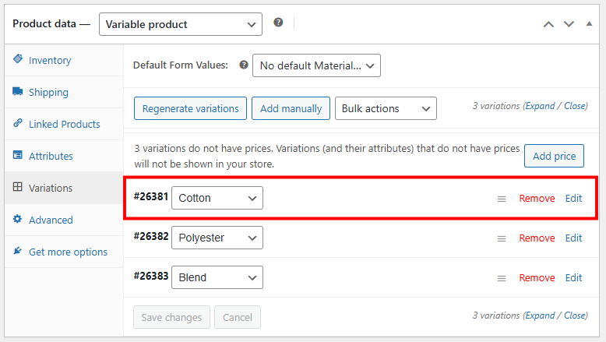Open the Bulk actions dropdown
This screenshot has height=342, width=606.
[386, 108]
